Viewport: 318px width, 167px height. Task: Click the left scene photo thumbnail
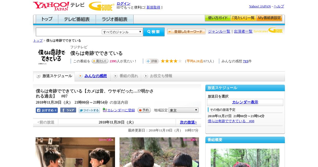click(x=75, y=152)
